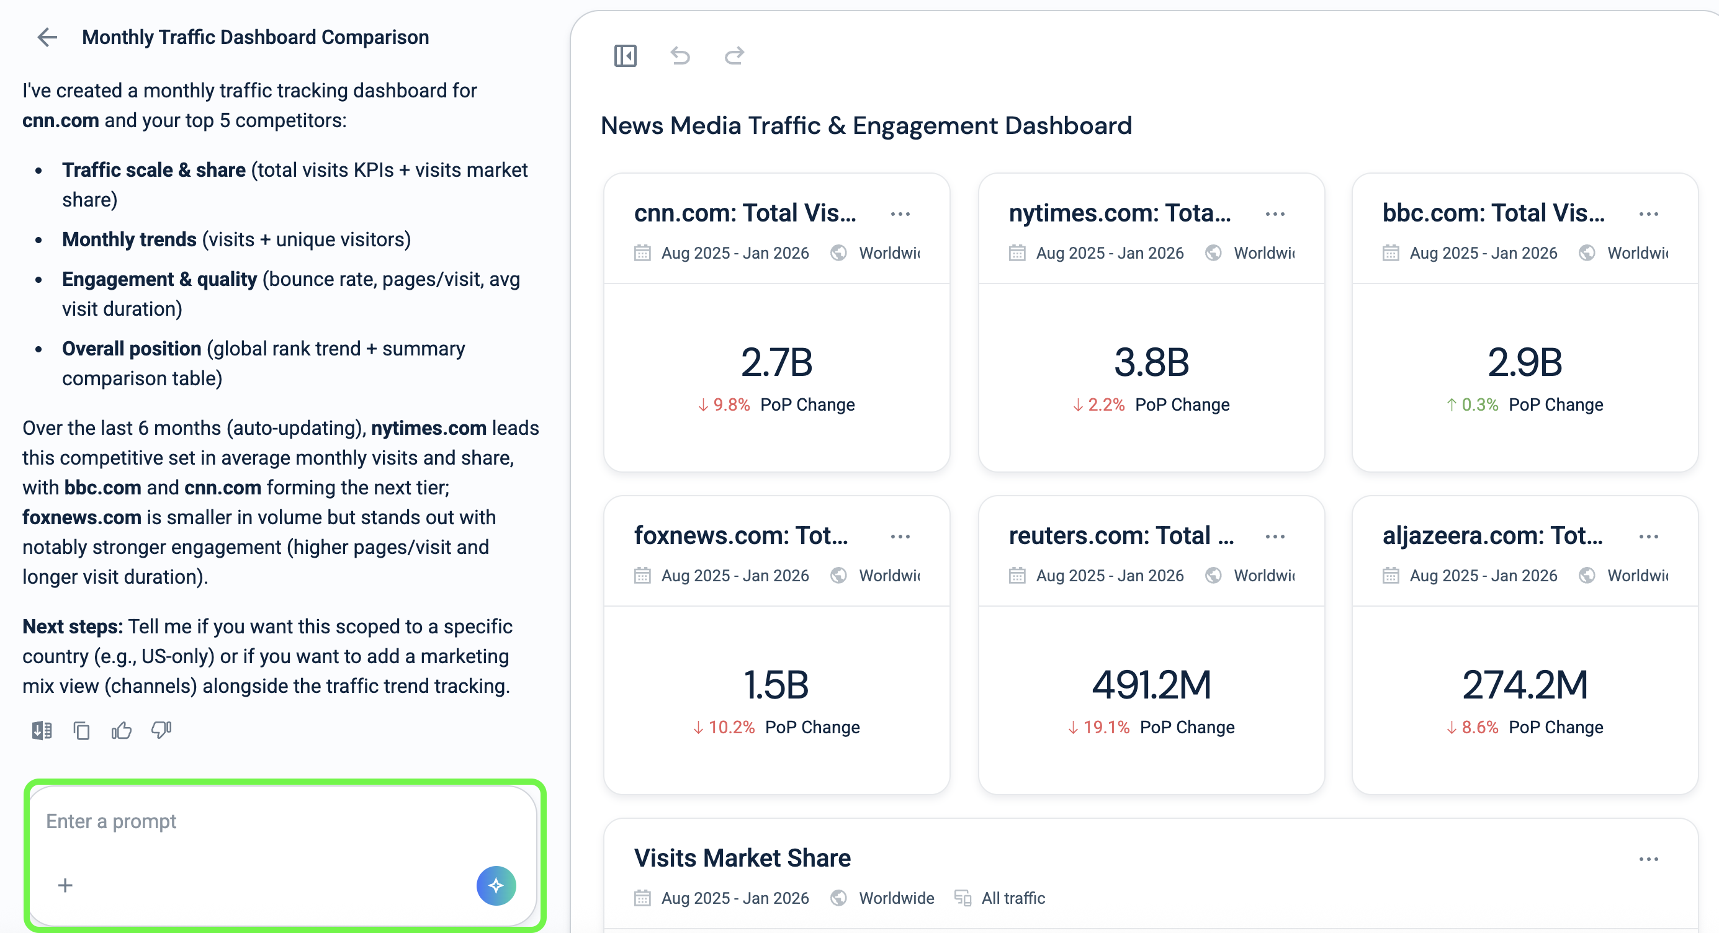
Task: Click the 19.1% PoP change on reuters.com
Action: pos(1099,727)
